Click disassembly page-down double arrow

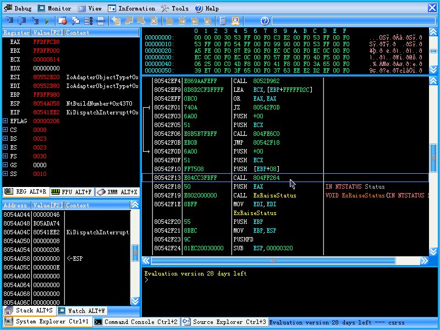(x=433, y=251)
